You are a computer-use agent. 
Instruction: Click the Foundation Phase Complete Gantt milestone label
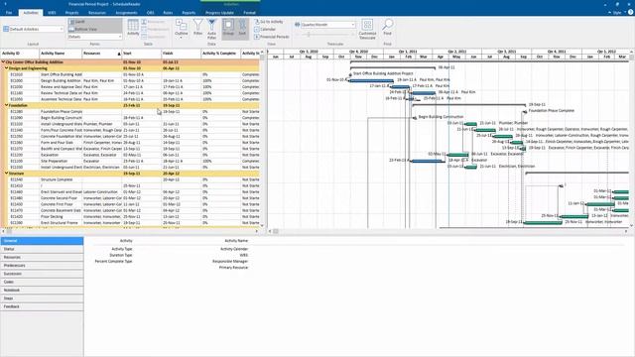[x=552, y=110]
